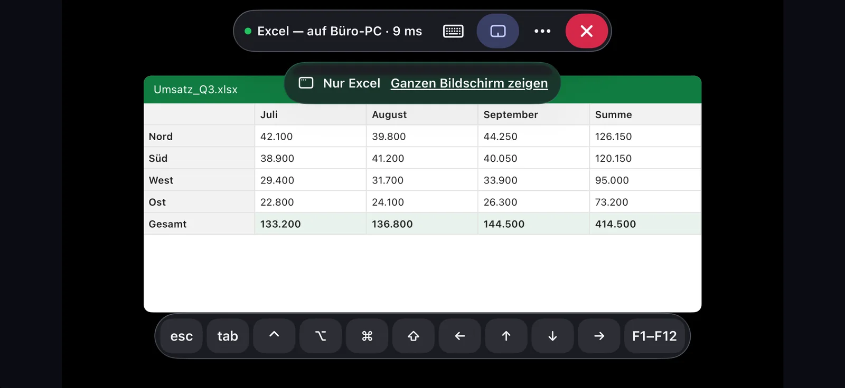
Task: Tap the command modifier key
Action: 367,336
